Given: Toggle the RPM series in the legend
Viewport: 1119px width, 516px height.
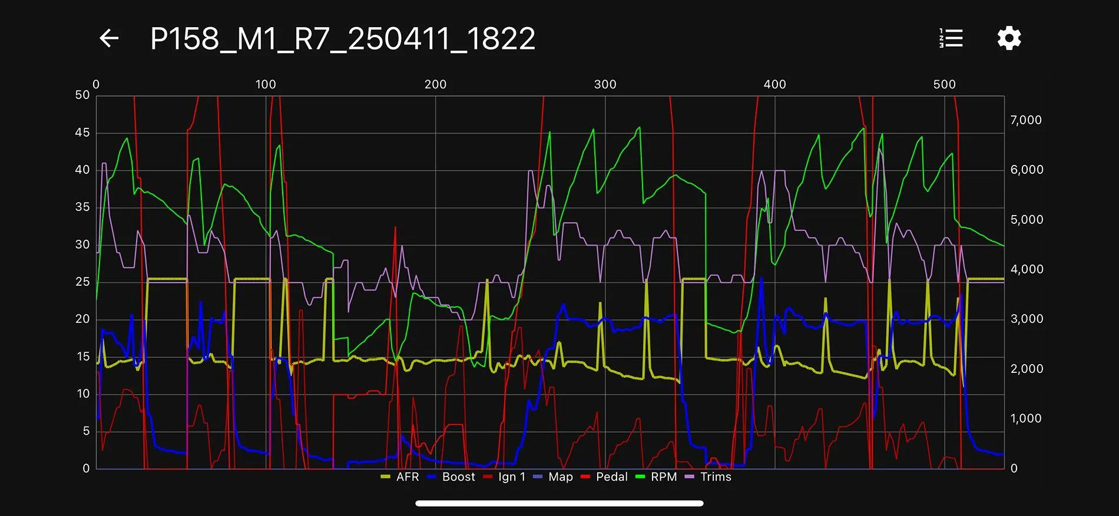Looking at the screenshot, I should click(x=657, y=477).
